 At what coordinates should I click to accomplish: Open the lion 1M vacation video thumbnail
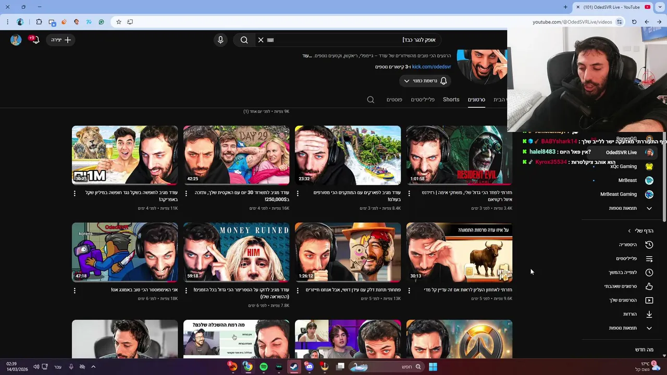tap(125, 155)
